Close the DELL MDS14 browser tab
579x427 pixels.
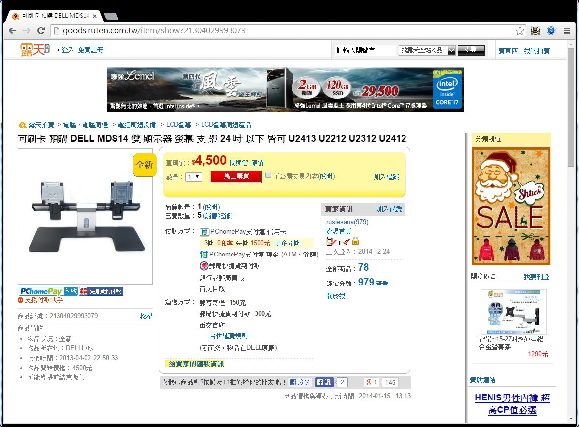95,16
